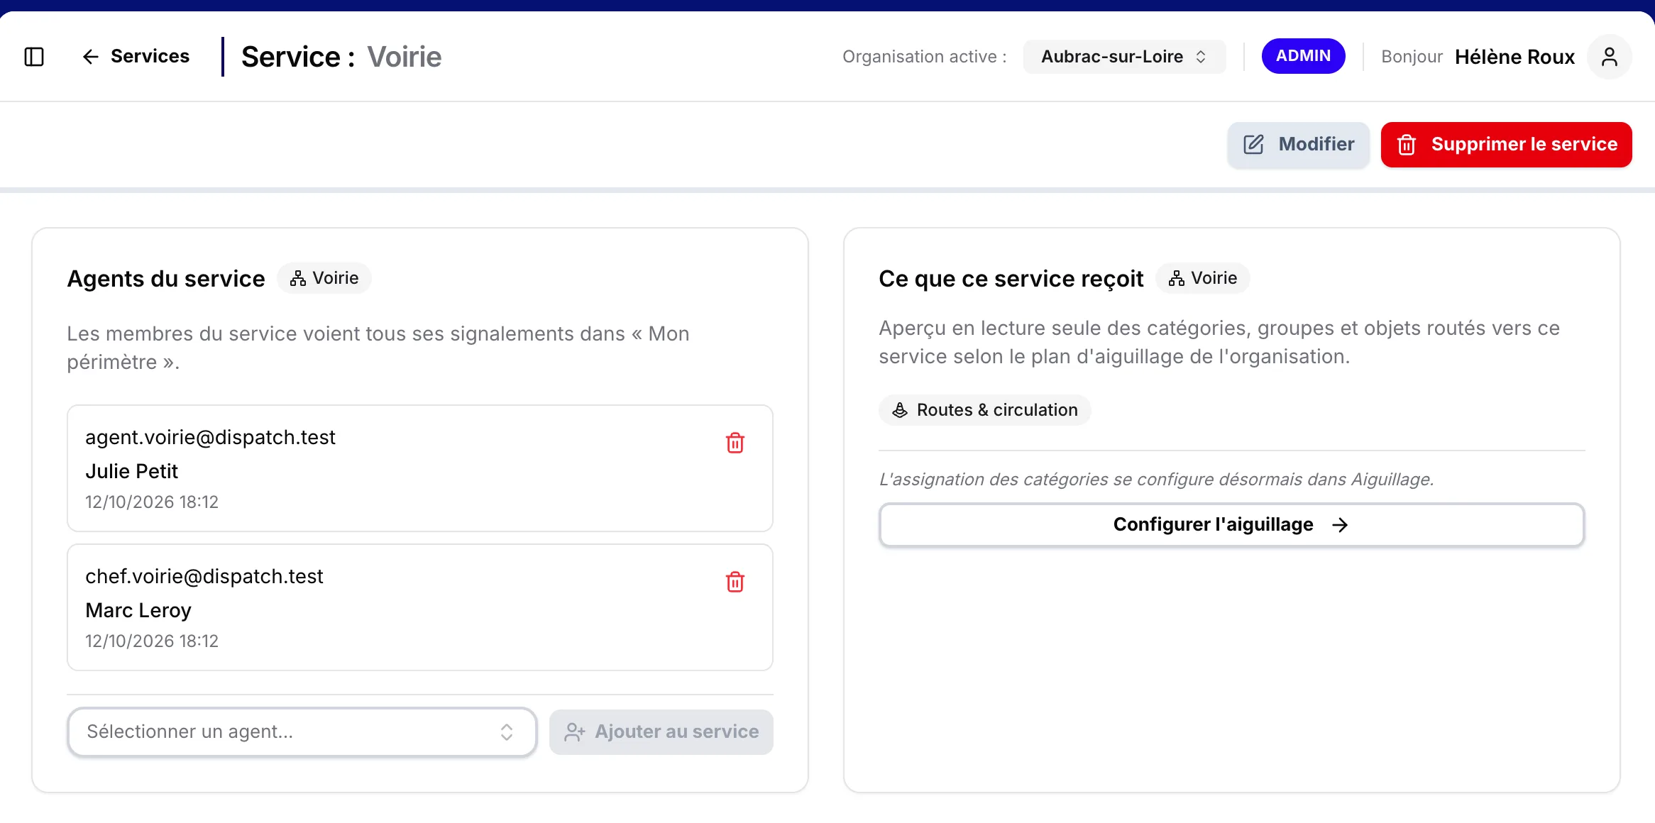Image resolution: width=1655 pixels, height=823 pixels.
Task: Click the Ce que ce service reçoit heading
Action: tap(1011, 279)
